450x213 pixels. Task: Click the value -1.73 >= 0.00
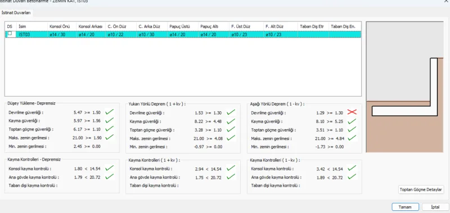pyautogui.click(x=330, y=147)
